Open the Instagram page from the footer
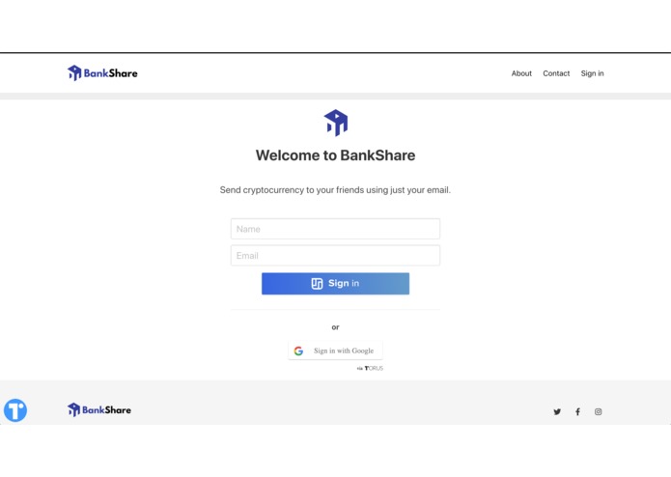This screenshot has height=477, width=671. tap(599, 411)
